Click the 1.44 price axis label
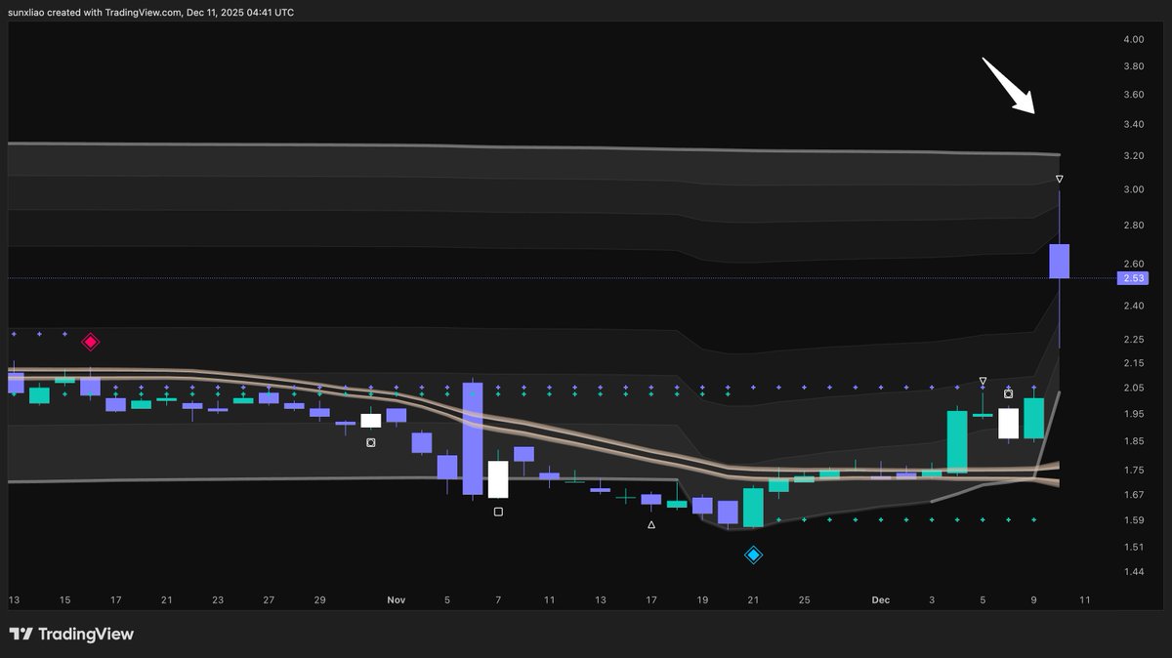1172x658 pixels. point(1133,572)
